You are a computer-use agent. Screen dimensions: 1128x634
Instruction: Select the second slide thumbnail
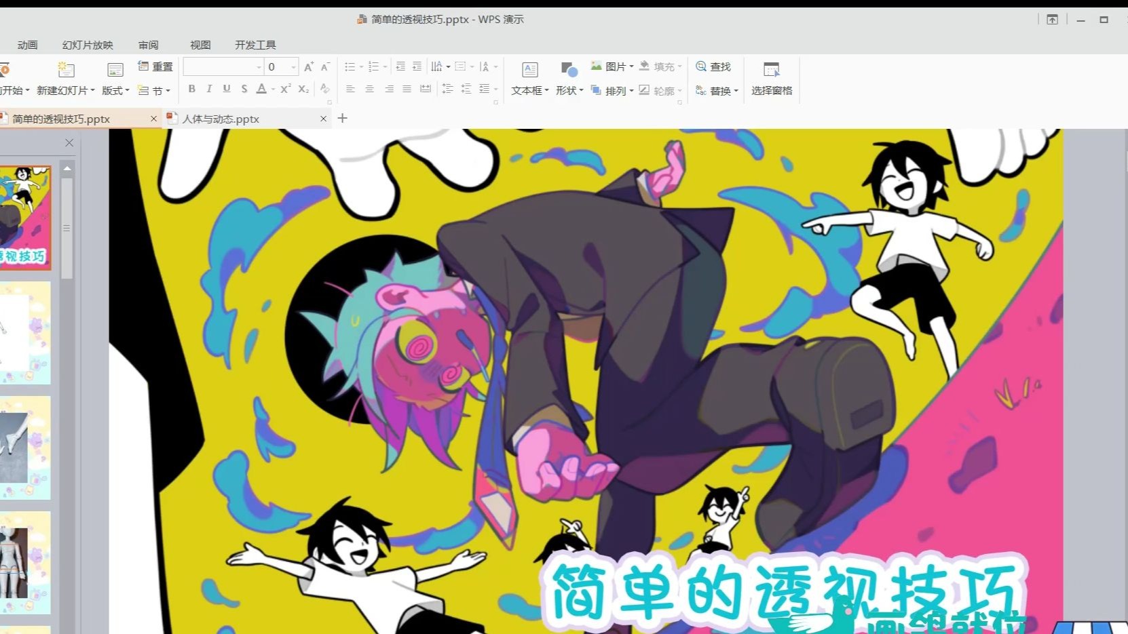point(25,334)
